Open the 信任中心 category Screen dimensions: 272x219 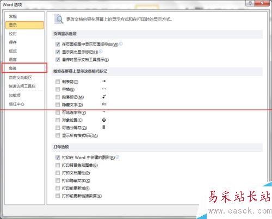(24, 104)
